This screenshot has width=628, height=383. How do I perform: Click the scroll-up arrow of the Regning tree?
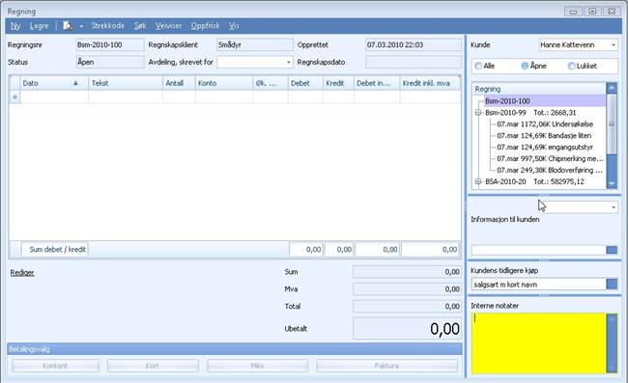click(x=612, y=88)
